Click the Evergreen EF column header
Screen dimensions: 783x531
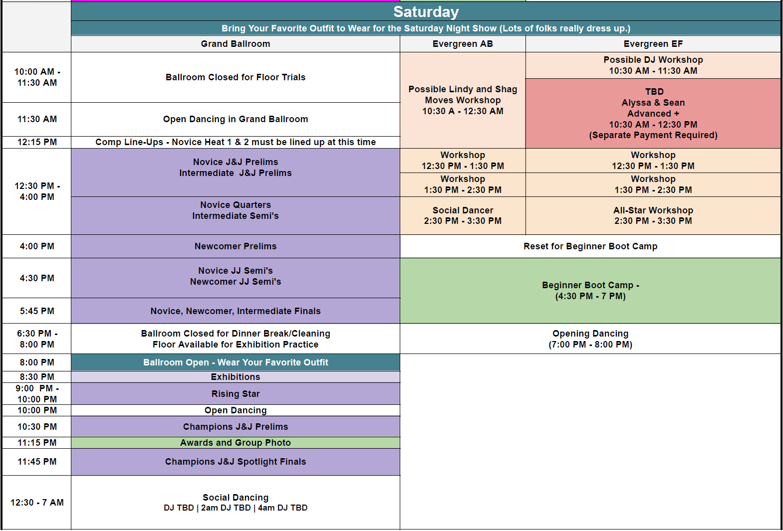pyautogui.click(x=653, y=44)
